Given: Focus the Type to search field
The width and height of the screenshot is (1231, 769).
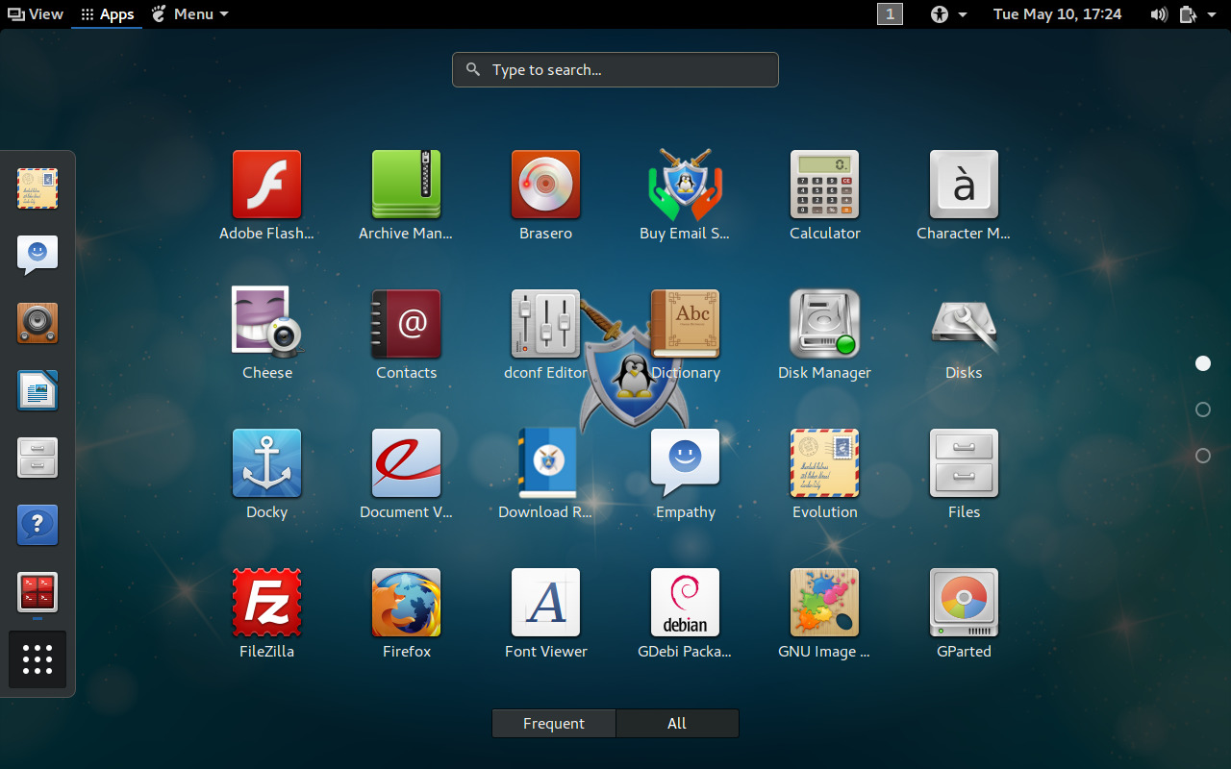Looking at the screenshot, I should [615, 69].
